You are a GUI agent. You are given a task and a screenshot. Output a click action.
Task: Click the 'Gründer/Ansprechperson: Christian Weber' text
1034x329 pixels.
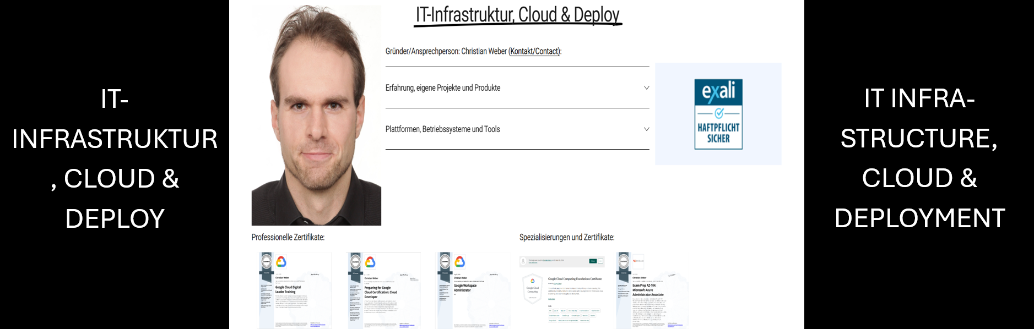click(x=446, y=51)
